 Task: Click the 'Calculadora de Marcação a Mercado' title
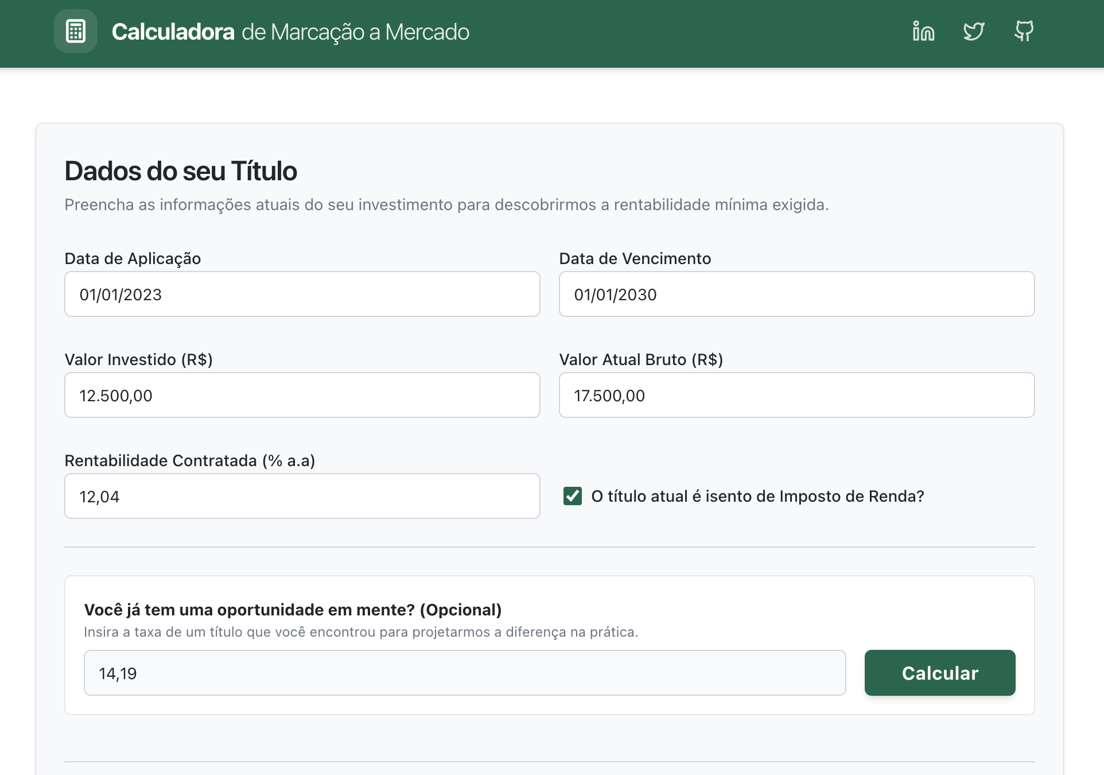point(290,32)
